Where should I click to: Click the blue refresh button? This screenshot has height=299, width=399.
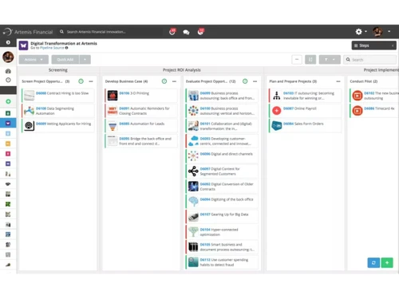tap(373, 262)
